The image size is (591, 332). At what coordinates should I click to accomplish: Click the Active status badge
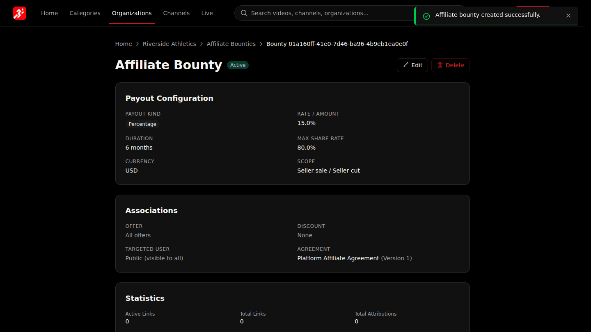tap(238, 65)
